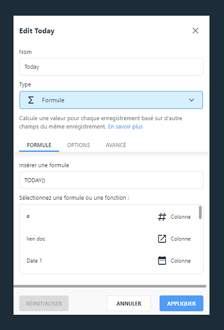The image size is (224, 330).
Task: Click the TODAY() formula input field
Action: click(111, 180)
